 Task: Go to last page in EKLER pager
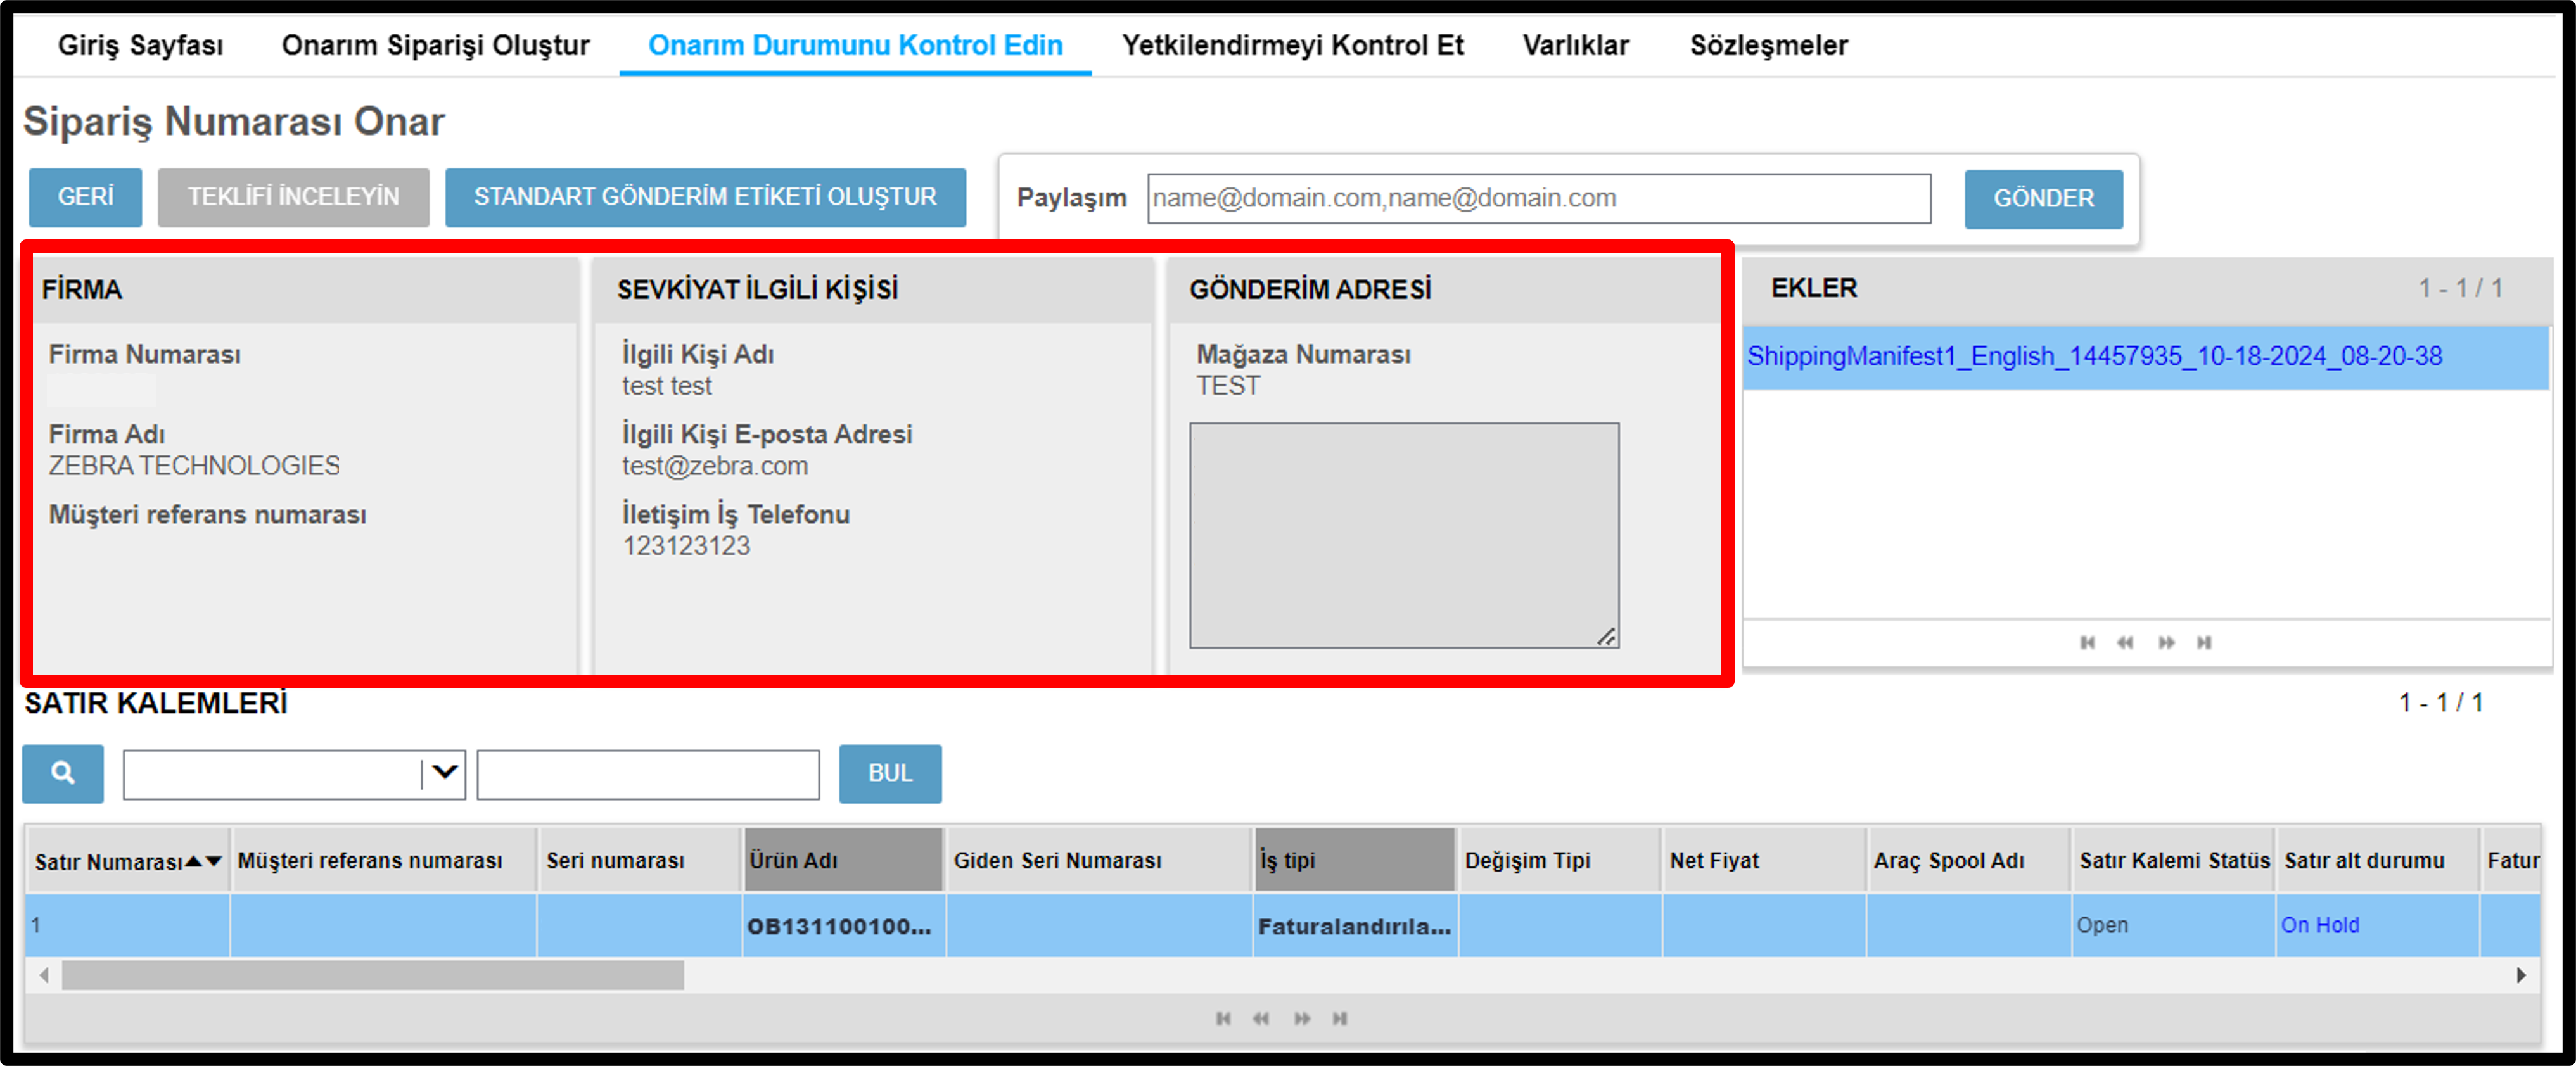tap(2204, 643)
